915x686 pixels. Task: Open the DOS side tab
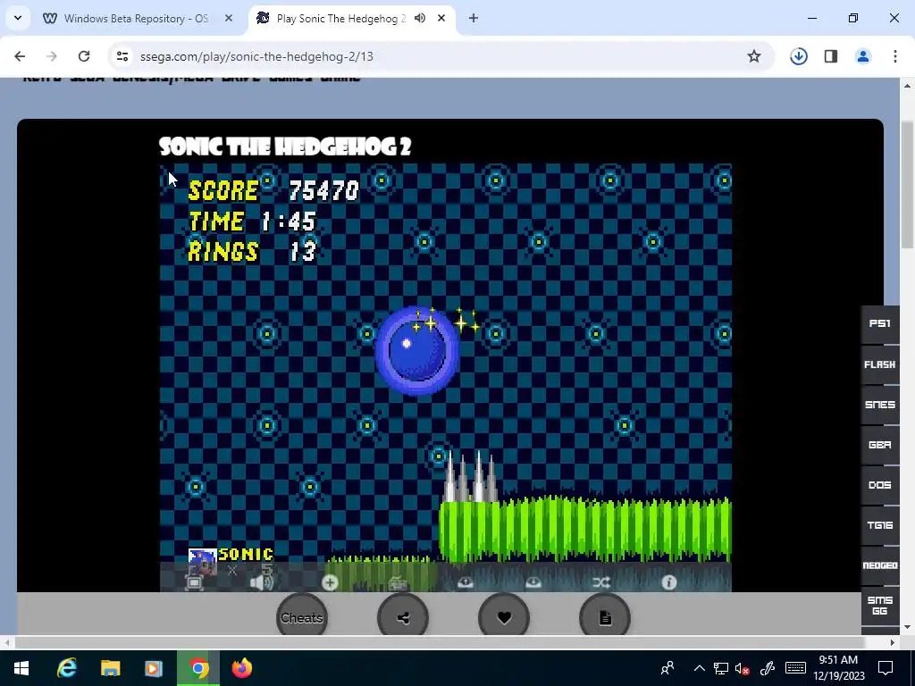coord(880,485)
